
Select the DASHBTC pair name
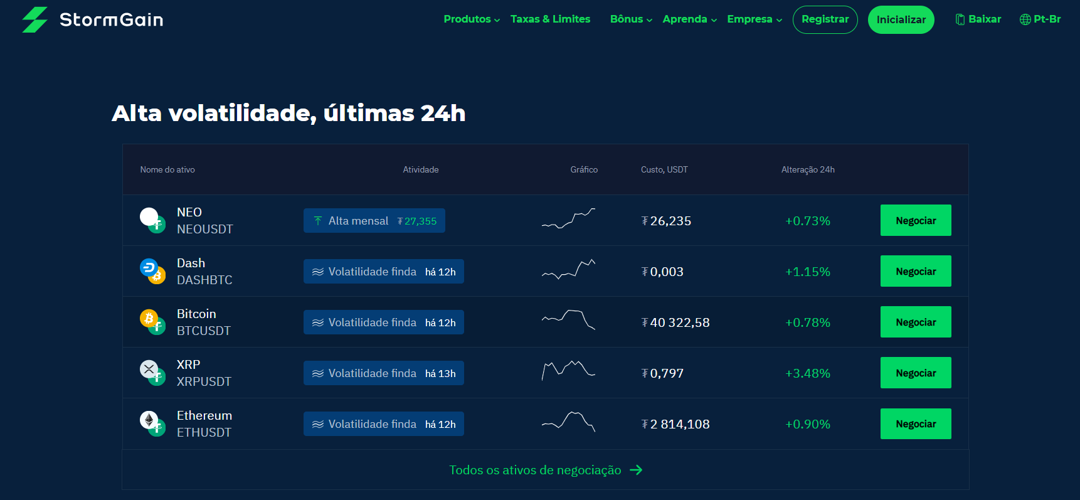click(204, 280)
